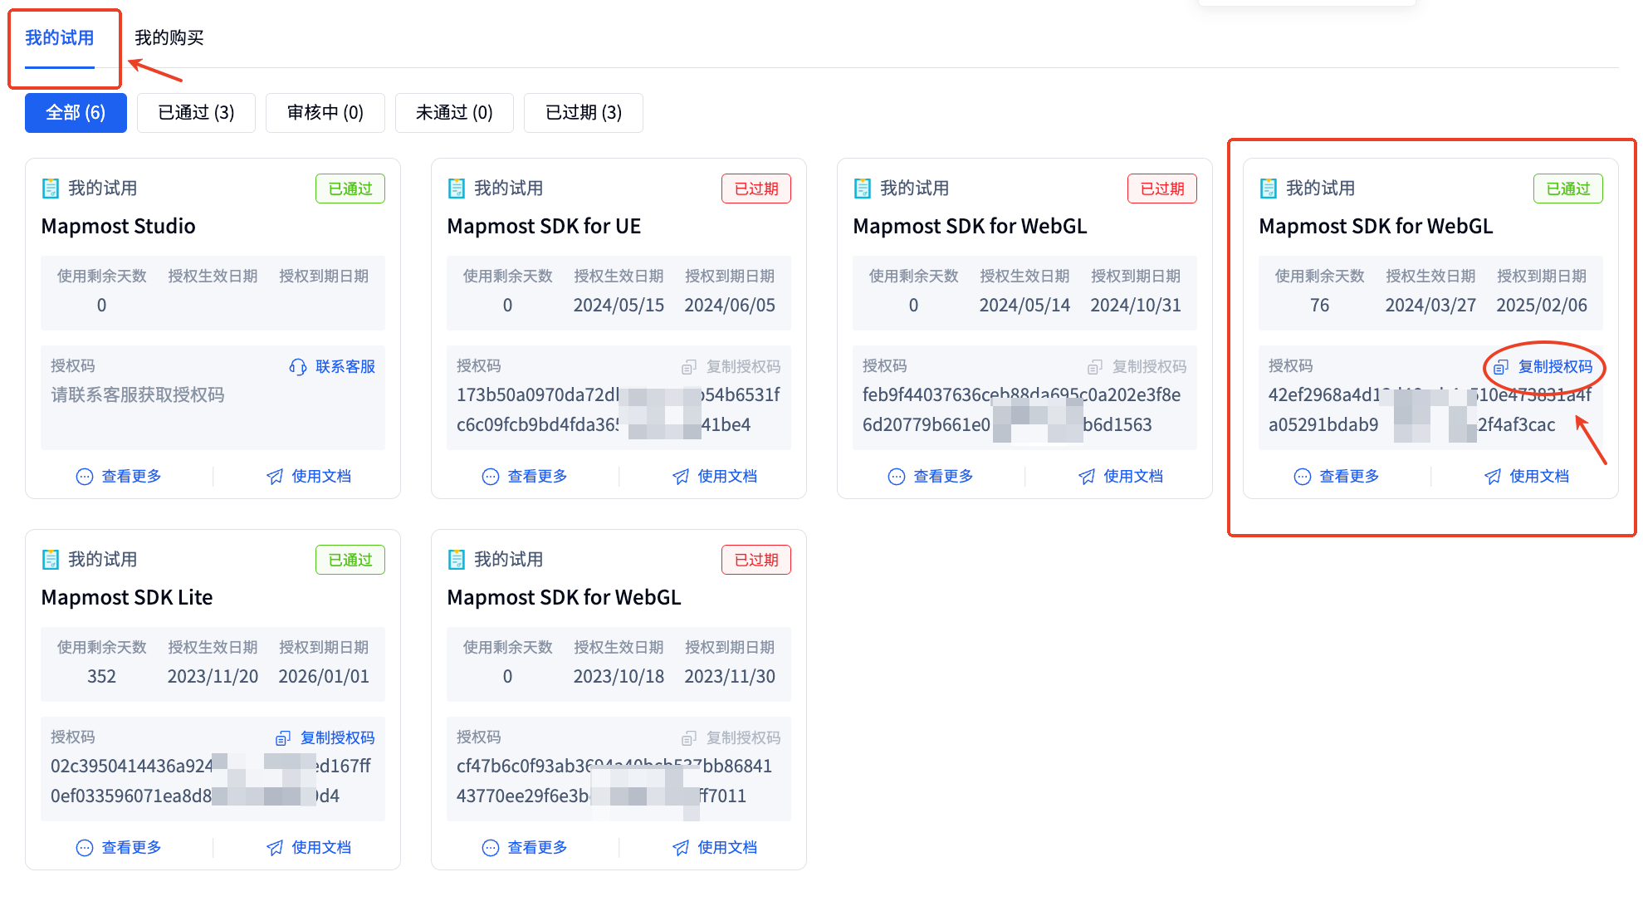
Task: Click the paper-plane icon in Mapmost Studio card
Action: (275, 477)
